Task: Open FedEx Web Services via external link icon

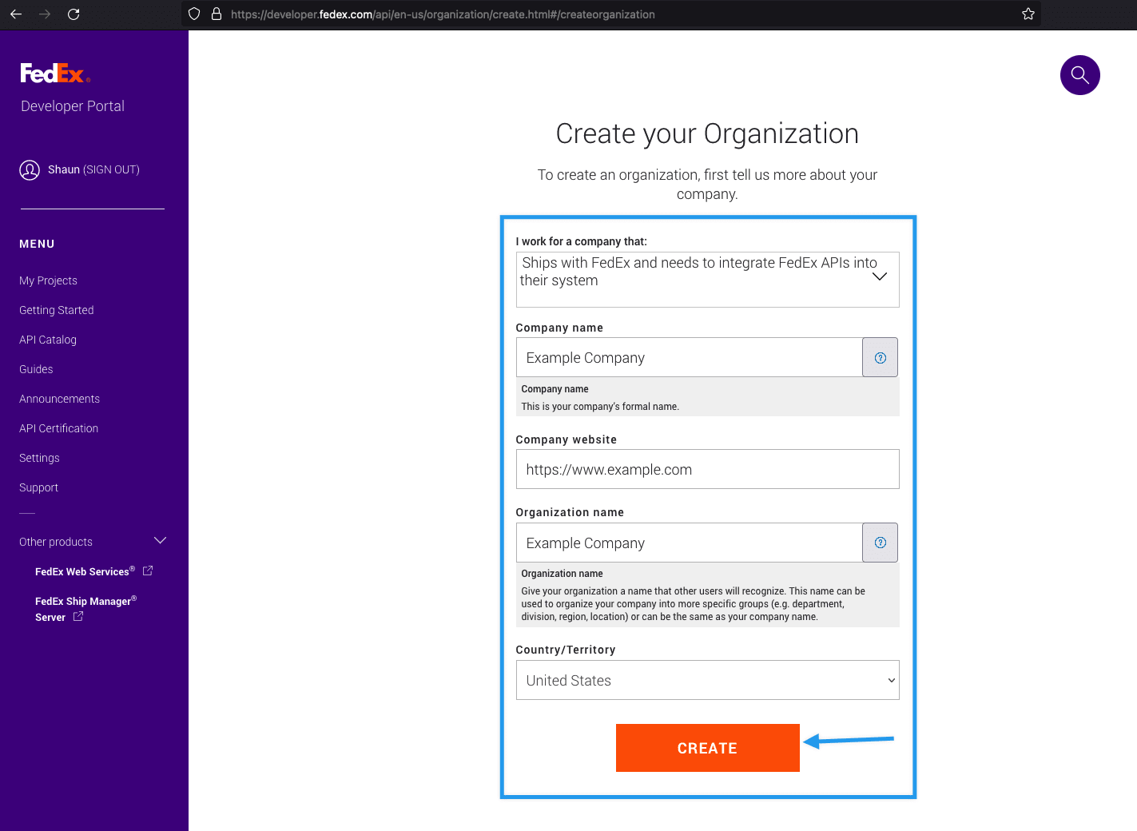Action: (148, 571)
